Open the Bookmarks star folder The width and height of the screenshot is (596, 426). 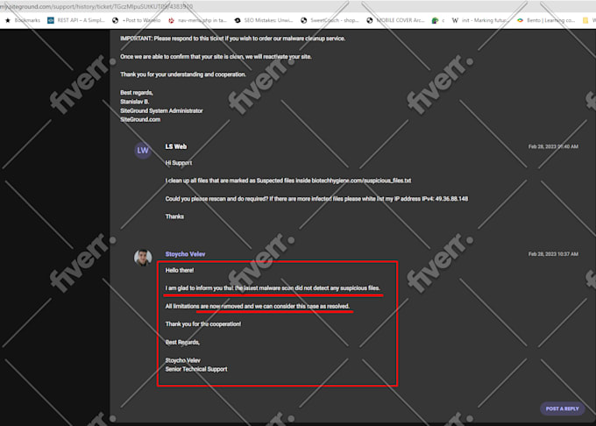point(23,20)
